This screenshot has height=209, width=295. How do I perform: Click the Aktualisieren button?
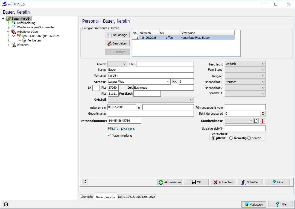pyautogui.click(x=170, y=182)
